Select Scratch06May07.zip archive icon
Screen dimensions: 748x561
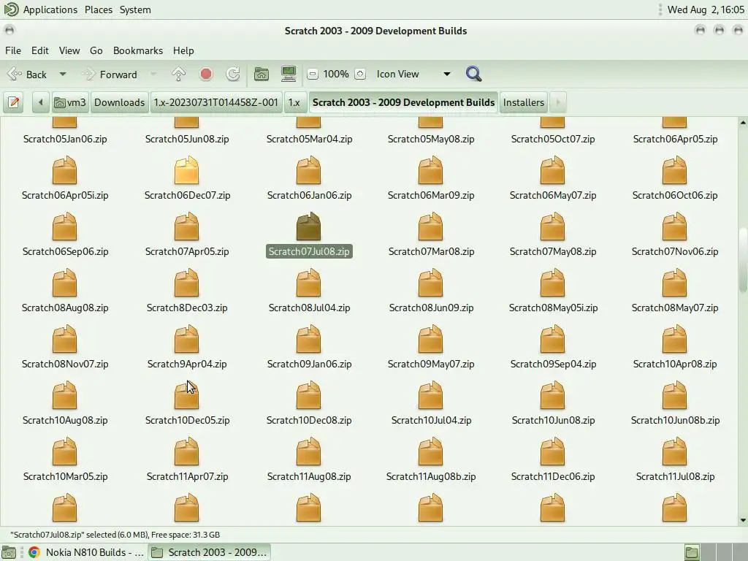coord(553,170)
